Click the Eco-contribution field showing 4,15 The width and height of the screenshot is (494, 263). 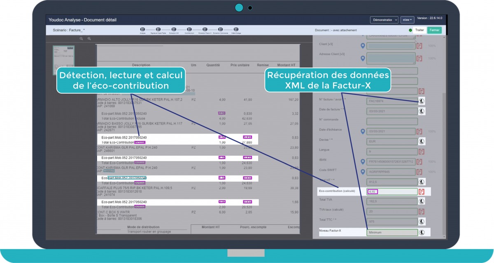tap(391, 191)
